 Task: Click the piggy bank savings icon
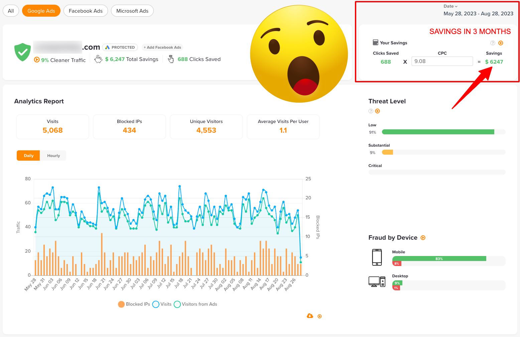point(98,59)
